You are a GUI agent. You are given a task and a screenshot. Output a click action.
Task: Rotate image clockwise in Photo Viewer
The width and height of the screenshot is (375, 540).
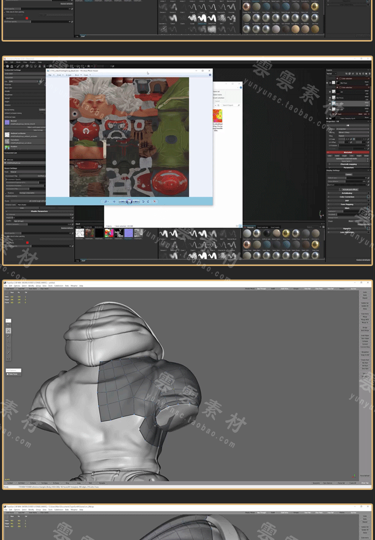148,201
